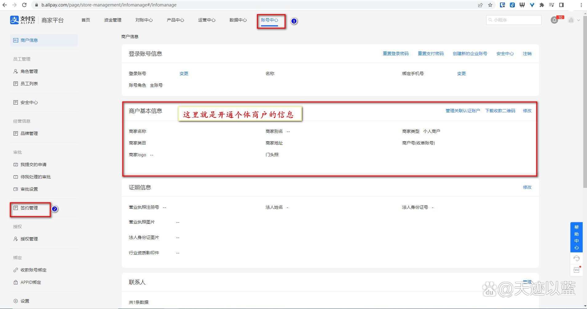Open the browser extensions puzzle icon
Viewport: 587px width, 309px height.
pyautogui.click(x=542, y=5)
